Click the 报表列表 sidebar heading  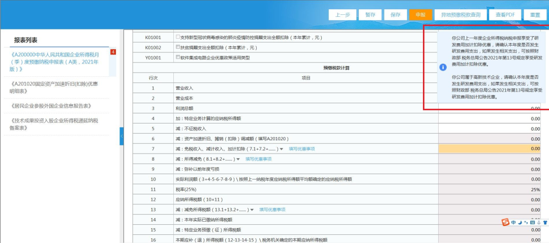click(25, 40)
